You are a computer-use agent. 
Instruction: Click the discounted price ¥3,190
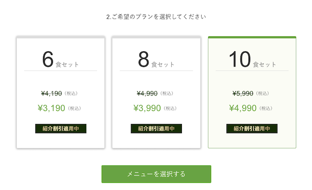[x=51, y=108]
